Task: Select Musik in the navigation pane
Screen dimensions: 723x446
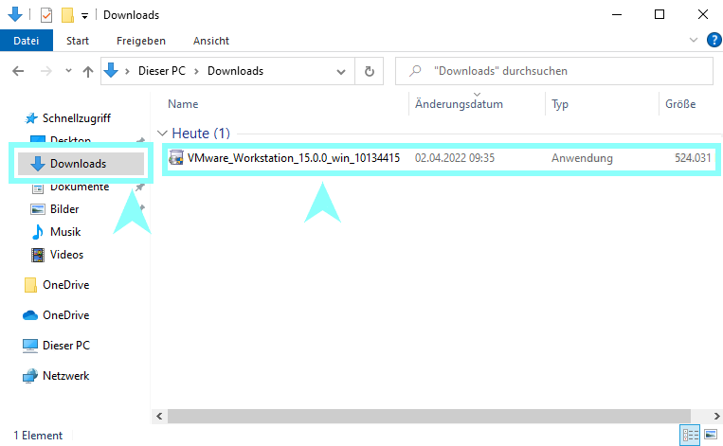Action: 65,232
